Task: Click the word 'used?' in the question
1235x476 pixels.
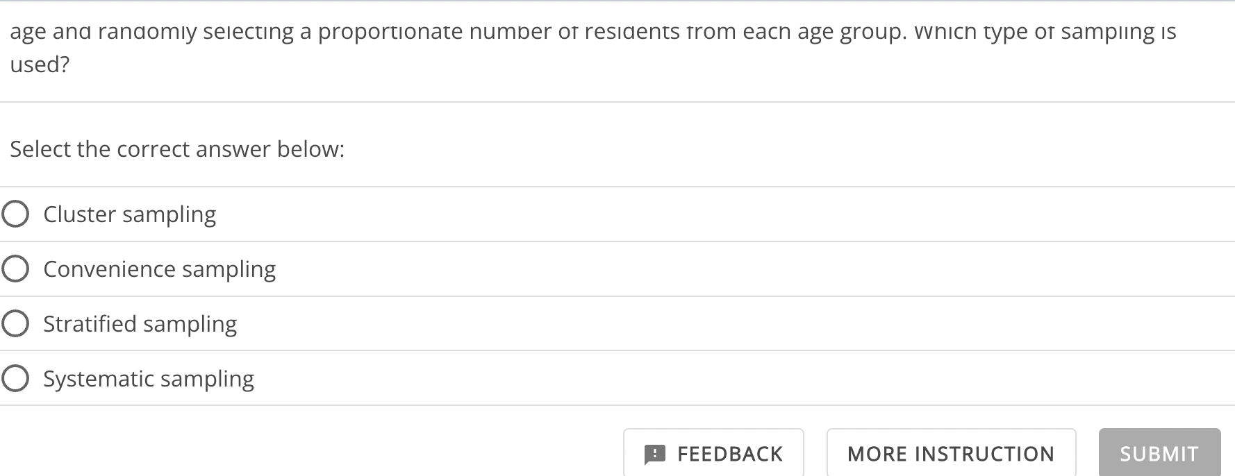Action: pyautogui.click(x=40, y=65)
